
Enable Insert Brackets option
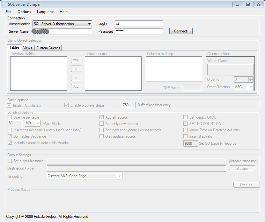coord(186,137)
